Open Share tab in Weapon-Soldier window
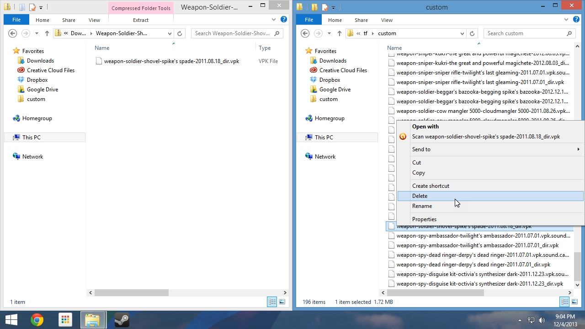The width and height of the screenshot is (585, 329). point(69,20)
